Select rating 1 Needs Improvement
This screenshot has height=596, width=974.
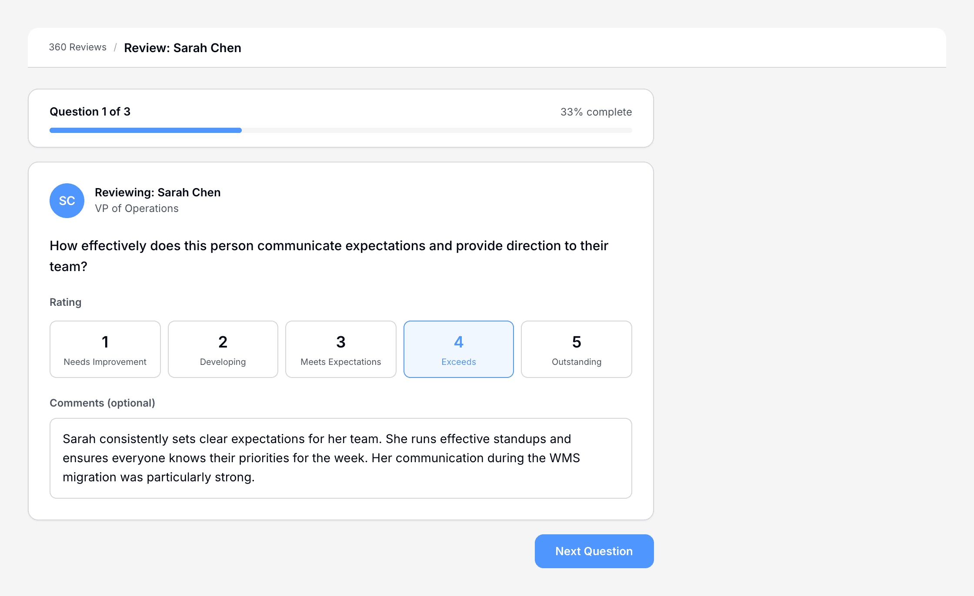[105, 349]
